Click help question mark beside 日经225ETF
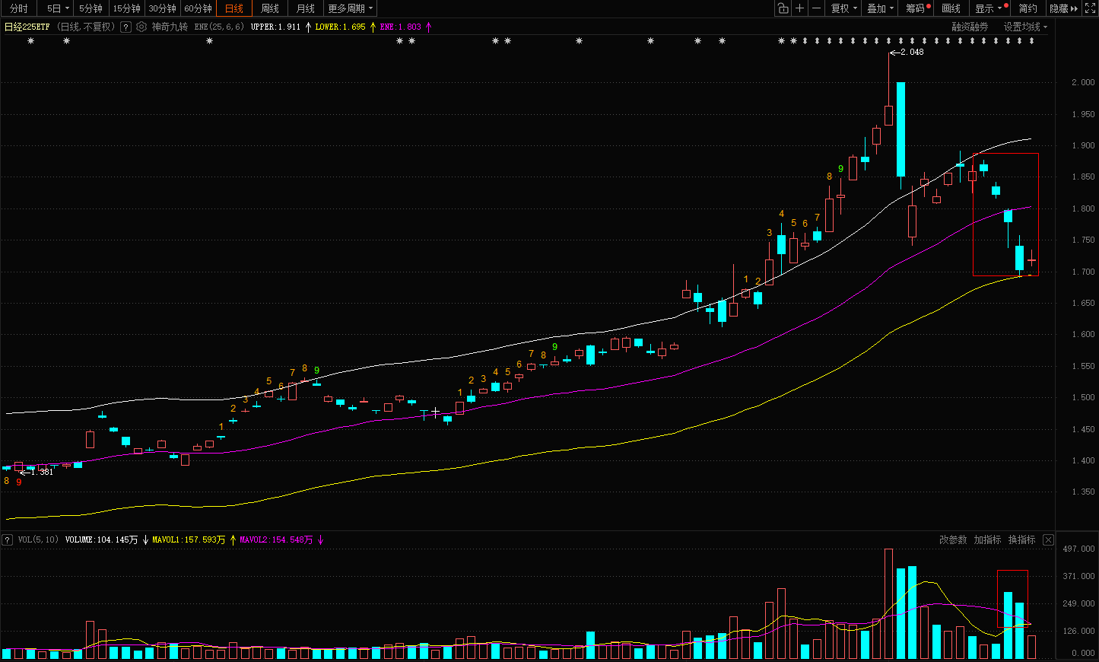The image size is (1099, 662). click(x=126, y=27)
